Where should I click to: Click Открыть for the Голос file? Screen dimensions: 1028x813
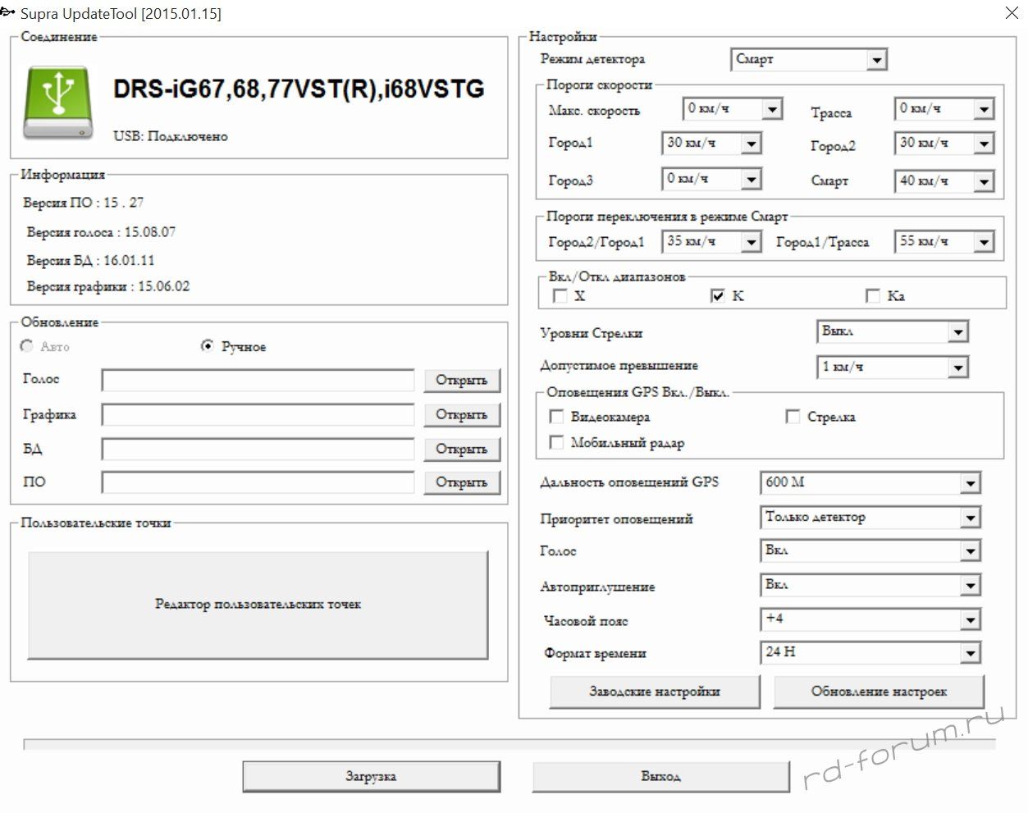[462, 381]
